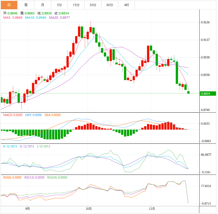Open the 60分 timeframe tab
The image size is (218, 214).
click(x=110, y=5)
